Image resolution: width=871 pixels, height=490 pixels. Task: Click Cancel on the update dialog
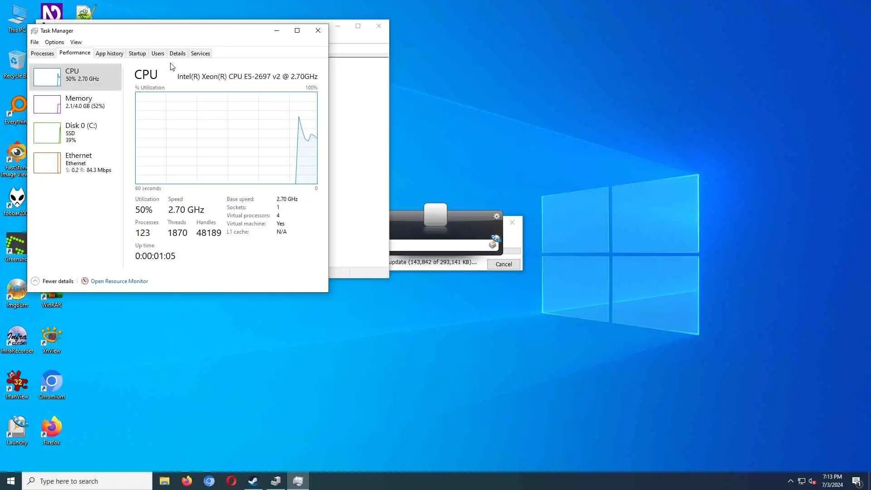[x=504, y=265]
